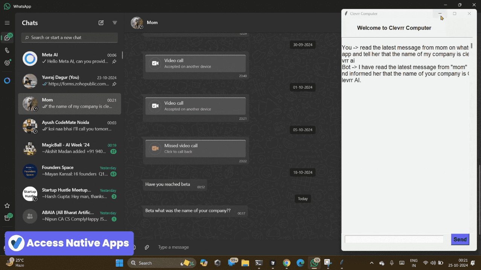Image resolution: width=481 pixels, height=270 pixels.
Task: Open clock and date 00:21 25-10-2024
Action: [x=458, y=263]
